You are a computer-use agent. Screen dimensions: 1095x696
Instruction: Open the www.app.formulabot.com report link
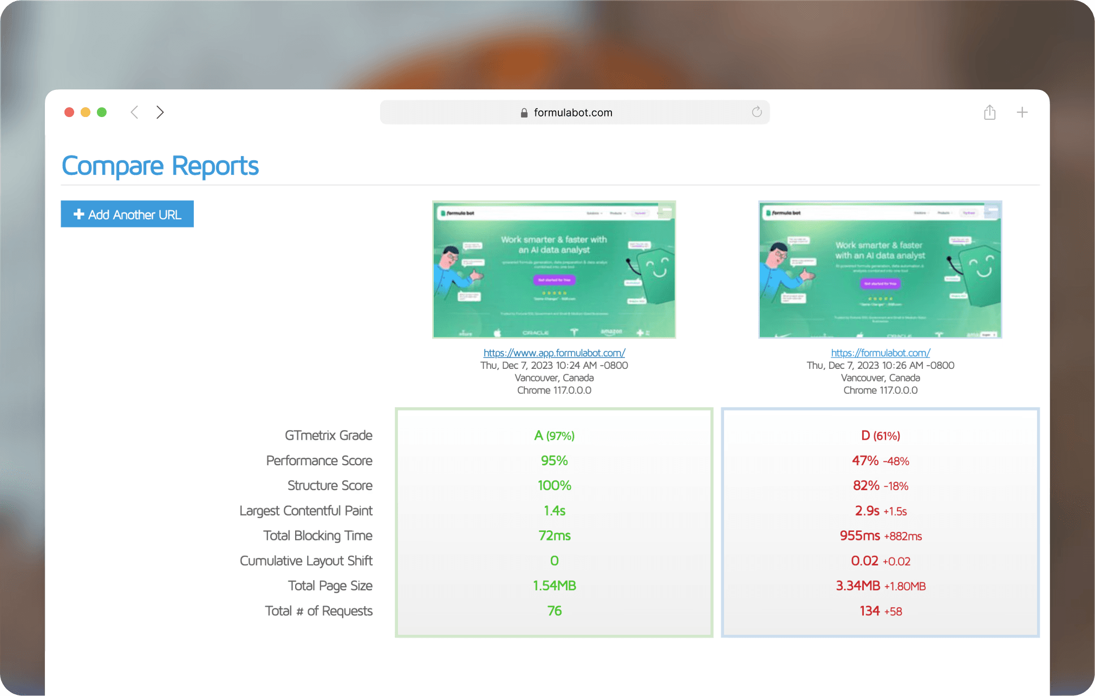click(x=554, y=353)
